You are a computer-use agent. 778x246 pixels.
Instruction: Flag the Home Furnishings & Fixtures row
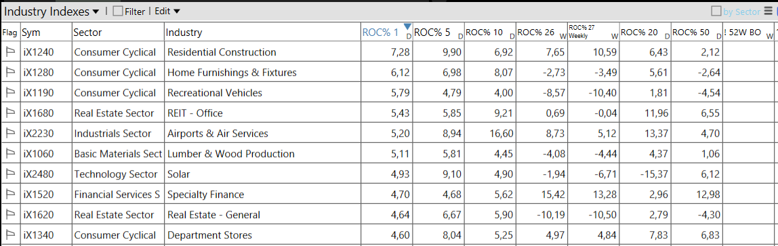10,73
